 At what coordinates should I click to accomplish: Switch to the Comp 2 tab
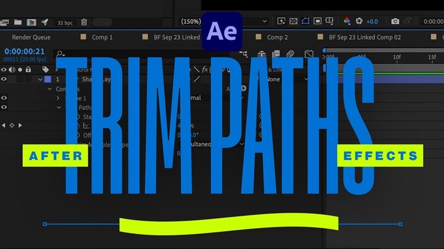[x=277, y=37]
